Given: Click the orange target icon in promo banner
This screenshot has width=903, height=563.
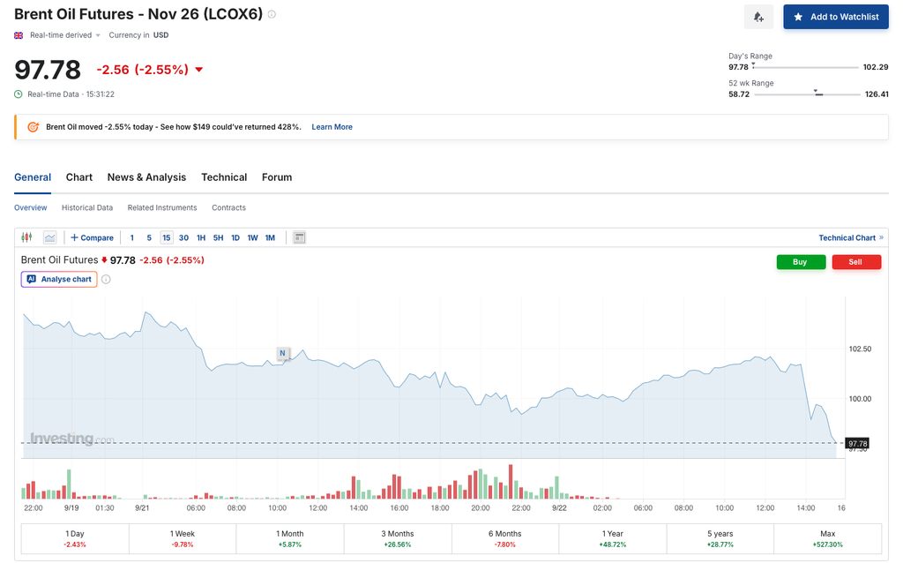Looking at the screenshot, I should (34, 127).
